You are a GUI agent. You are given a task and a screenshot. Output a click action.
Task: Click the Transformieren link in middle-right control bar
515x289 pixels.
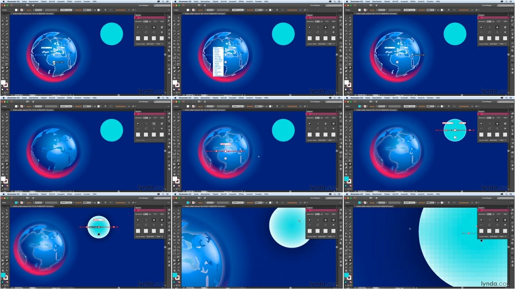[x=464, y=106]
